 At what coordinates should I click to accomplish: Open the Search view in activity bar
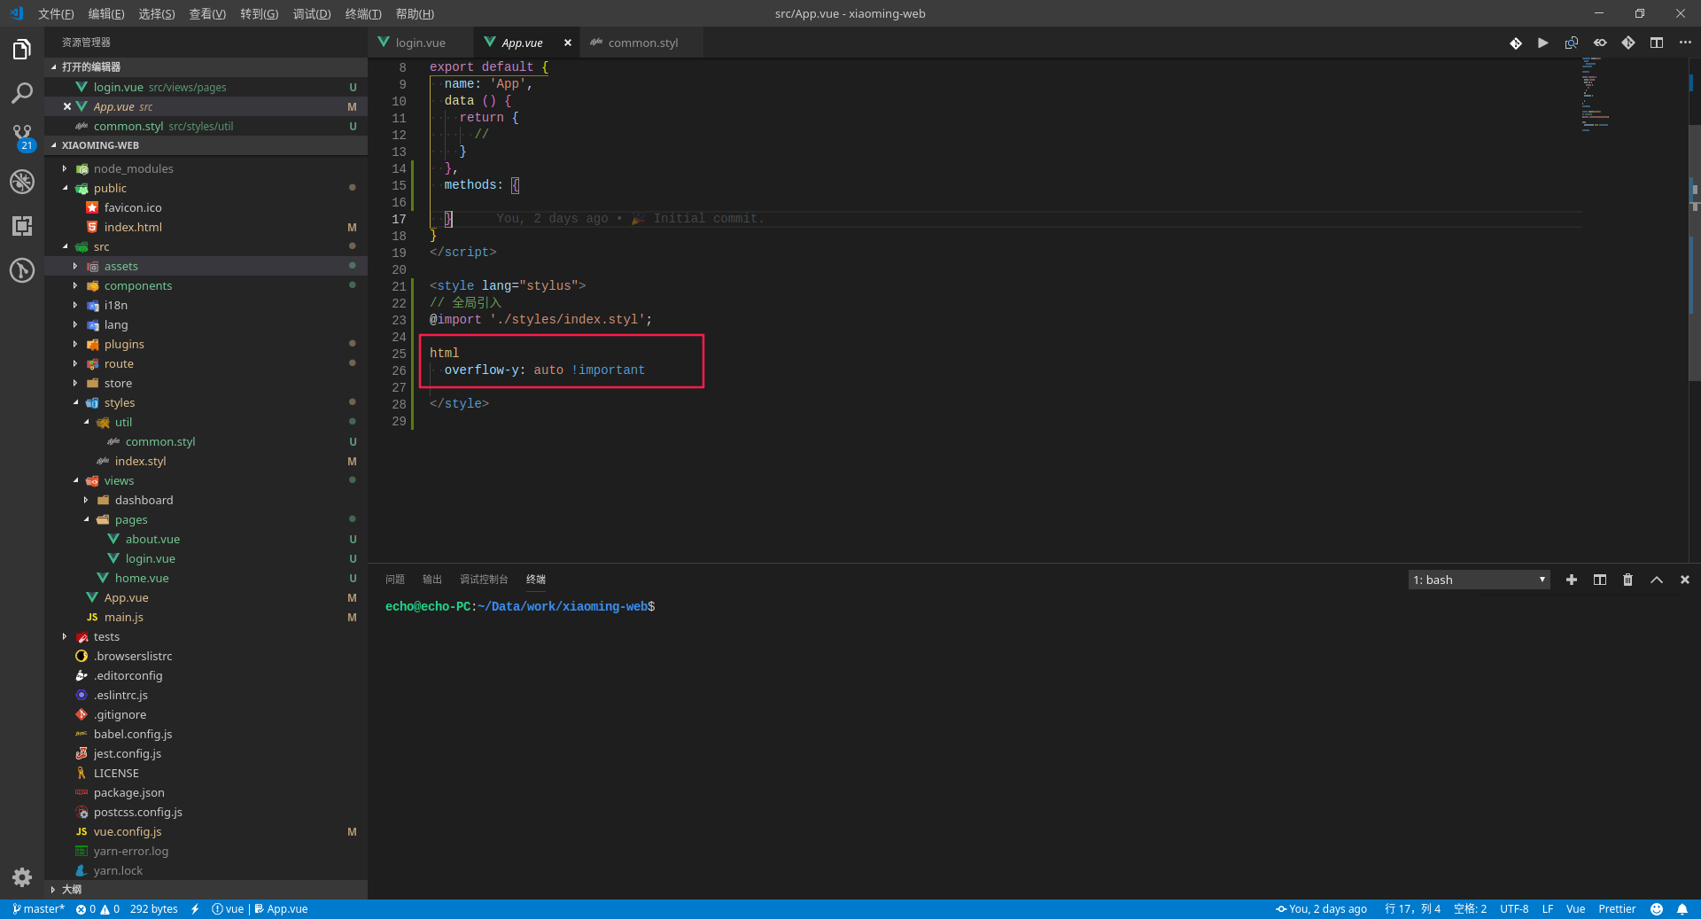point(22,93)
